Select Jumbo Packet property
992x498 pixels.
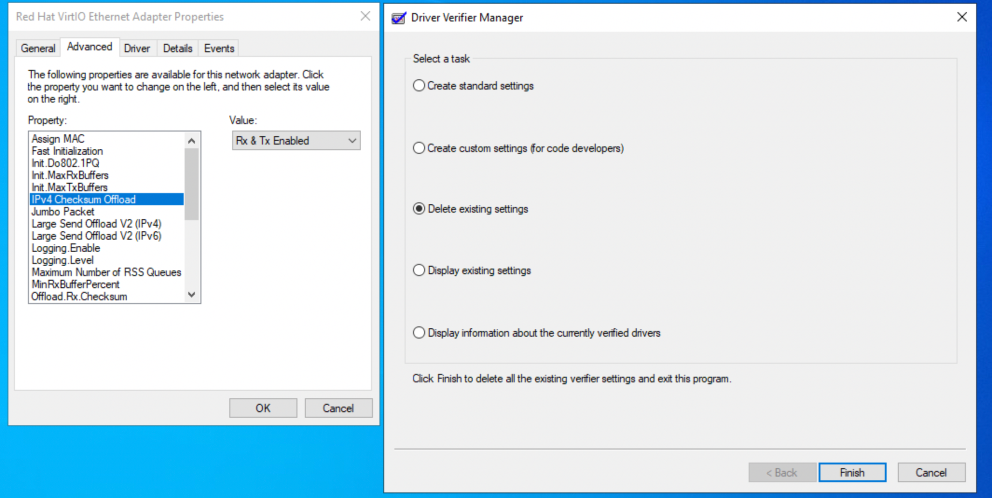107,212
